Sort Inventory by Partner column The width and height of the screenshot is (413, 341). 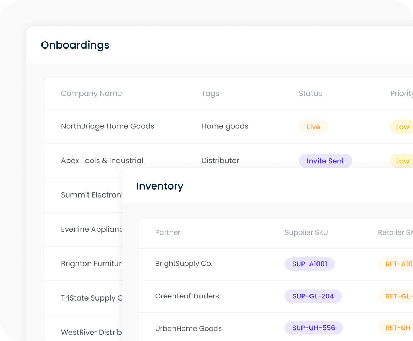[x=168, y=232]
